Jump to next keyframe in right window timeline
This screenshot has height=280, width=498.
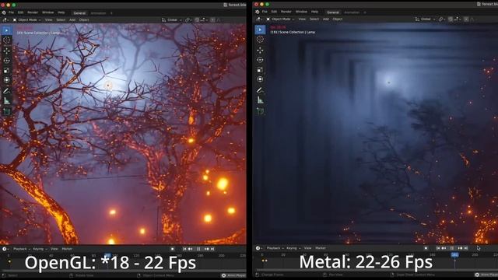[460, 248]
